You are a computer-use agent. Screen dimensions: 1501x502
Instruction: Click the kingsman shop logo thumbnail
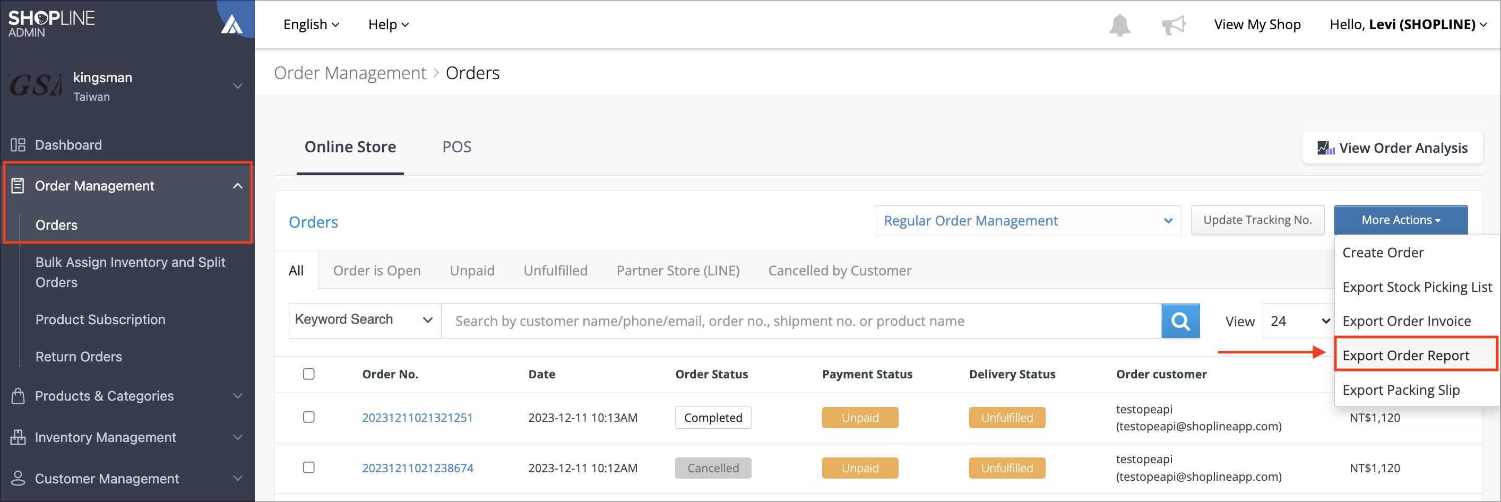[x=36, y=85]
